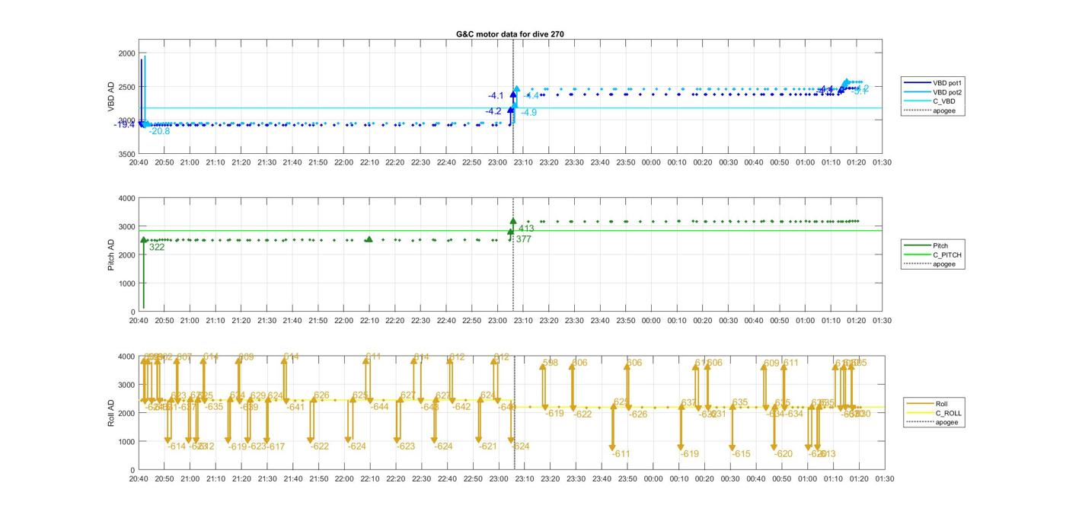Screen dimensions: 1066x528
Task: Click the '598' roll data label
Action: click(551, 363)
